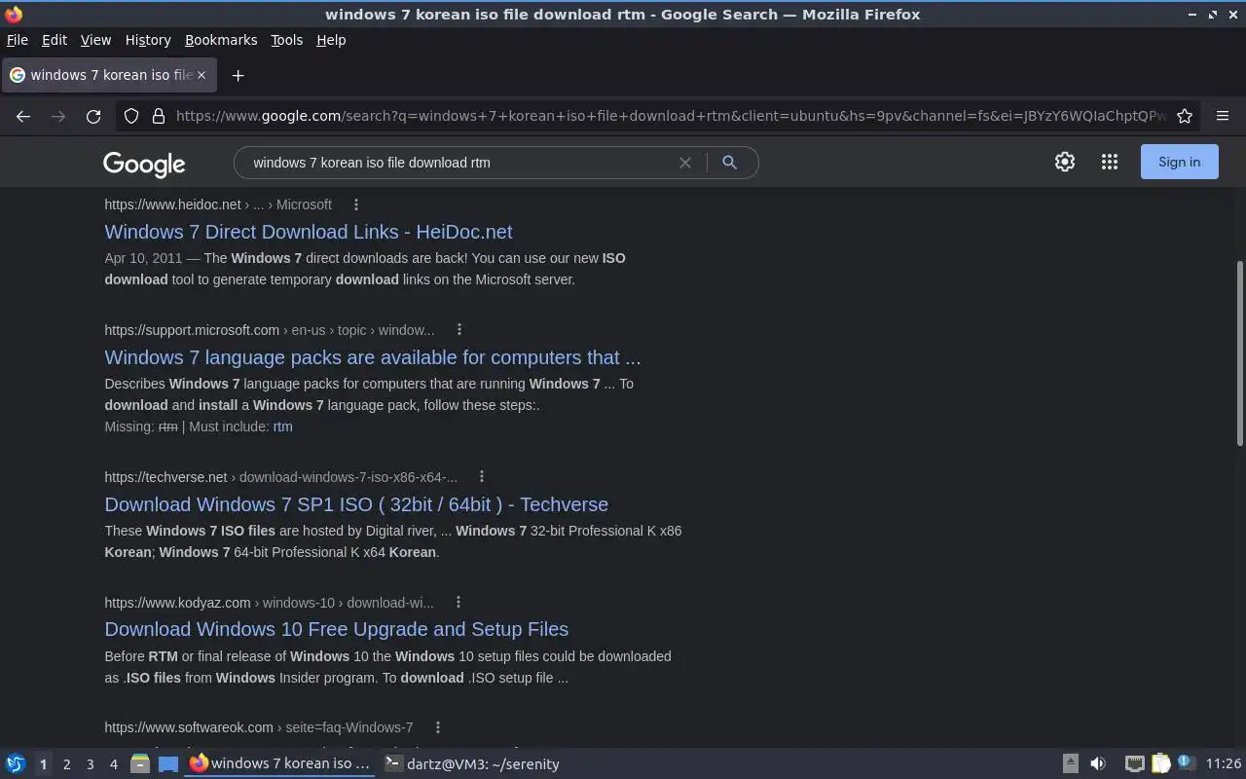Image resolution: width=1246 pixels, height=779 pixels.
Task: Open site security padlock info
Action: click(x=159, y=116)
